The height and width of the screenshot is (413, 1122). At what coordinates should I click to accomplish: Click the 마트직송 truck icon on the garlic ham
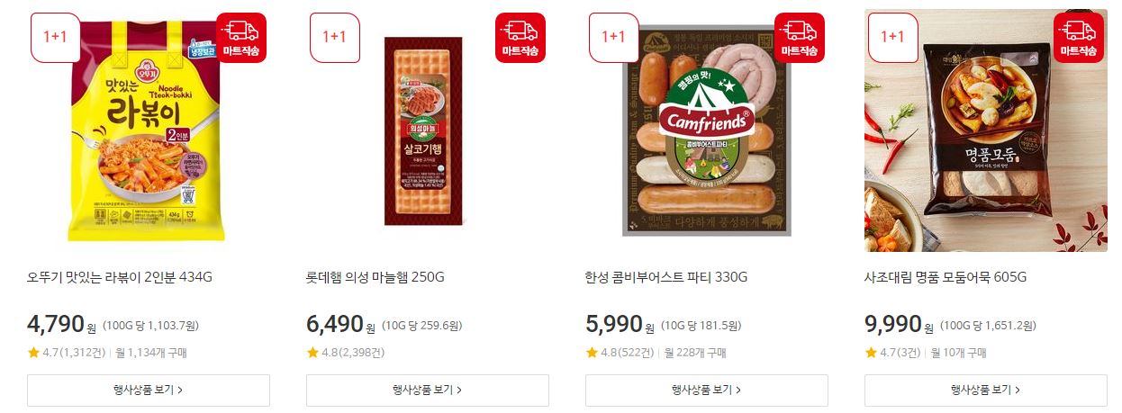[x=520, y=37]
